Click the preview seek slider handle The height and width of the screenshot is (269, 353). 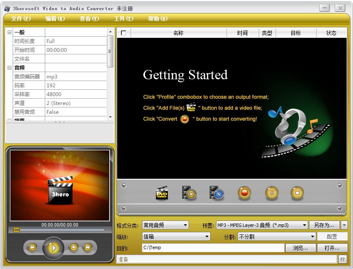pyautogui.click(x=16, y=230)
